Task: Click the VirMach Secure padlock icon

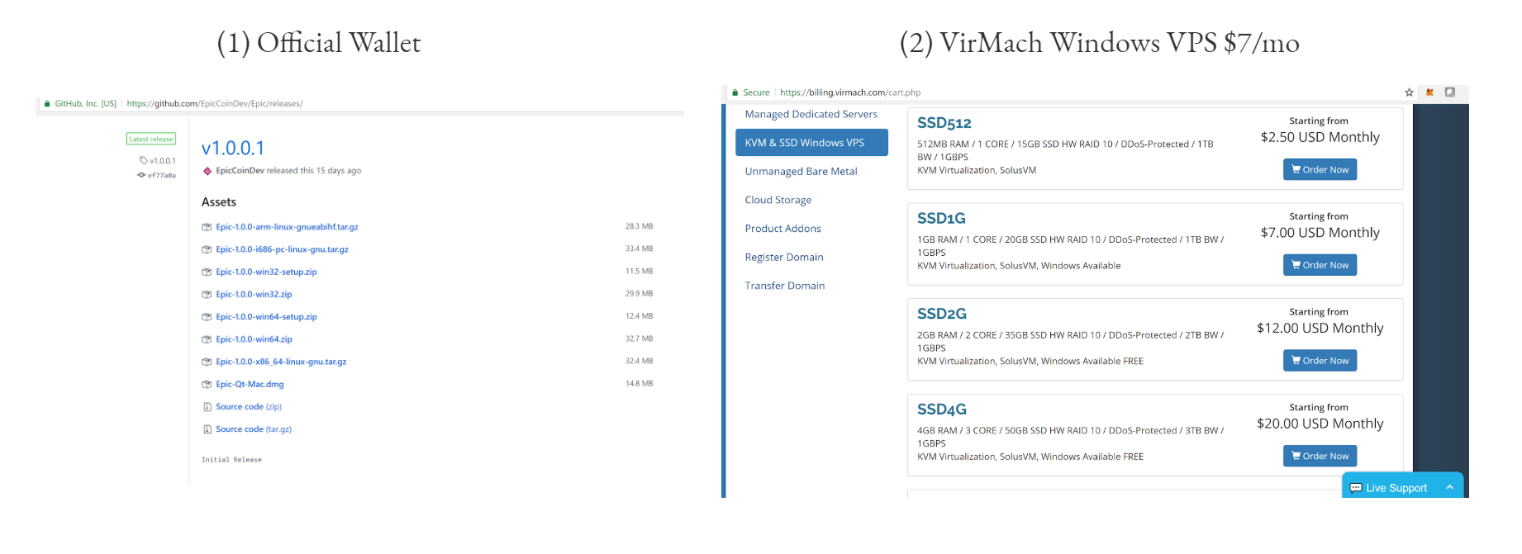Action: coord(735,92)
